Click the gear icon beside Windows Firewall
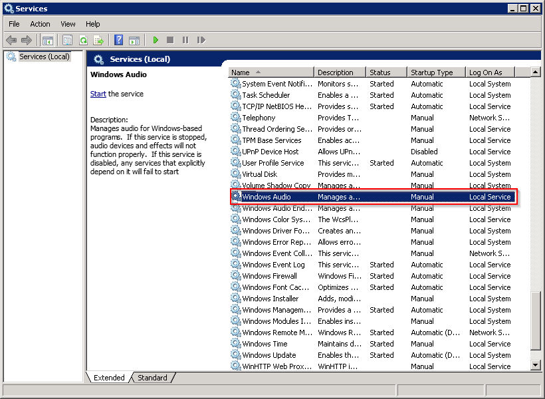Screen dimensions: 545x399 [x=236, y=275]
